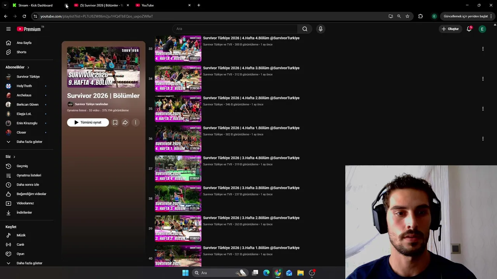The image size is (497, 279).
Task: Open Task View on the taskbar
Action: click(x=255, y=273)
